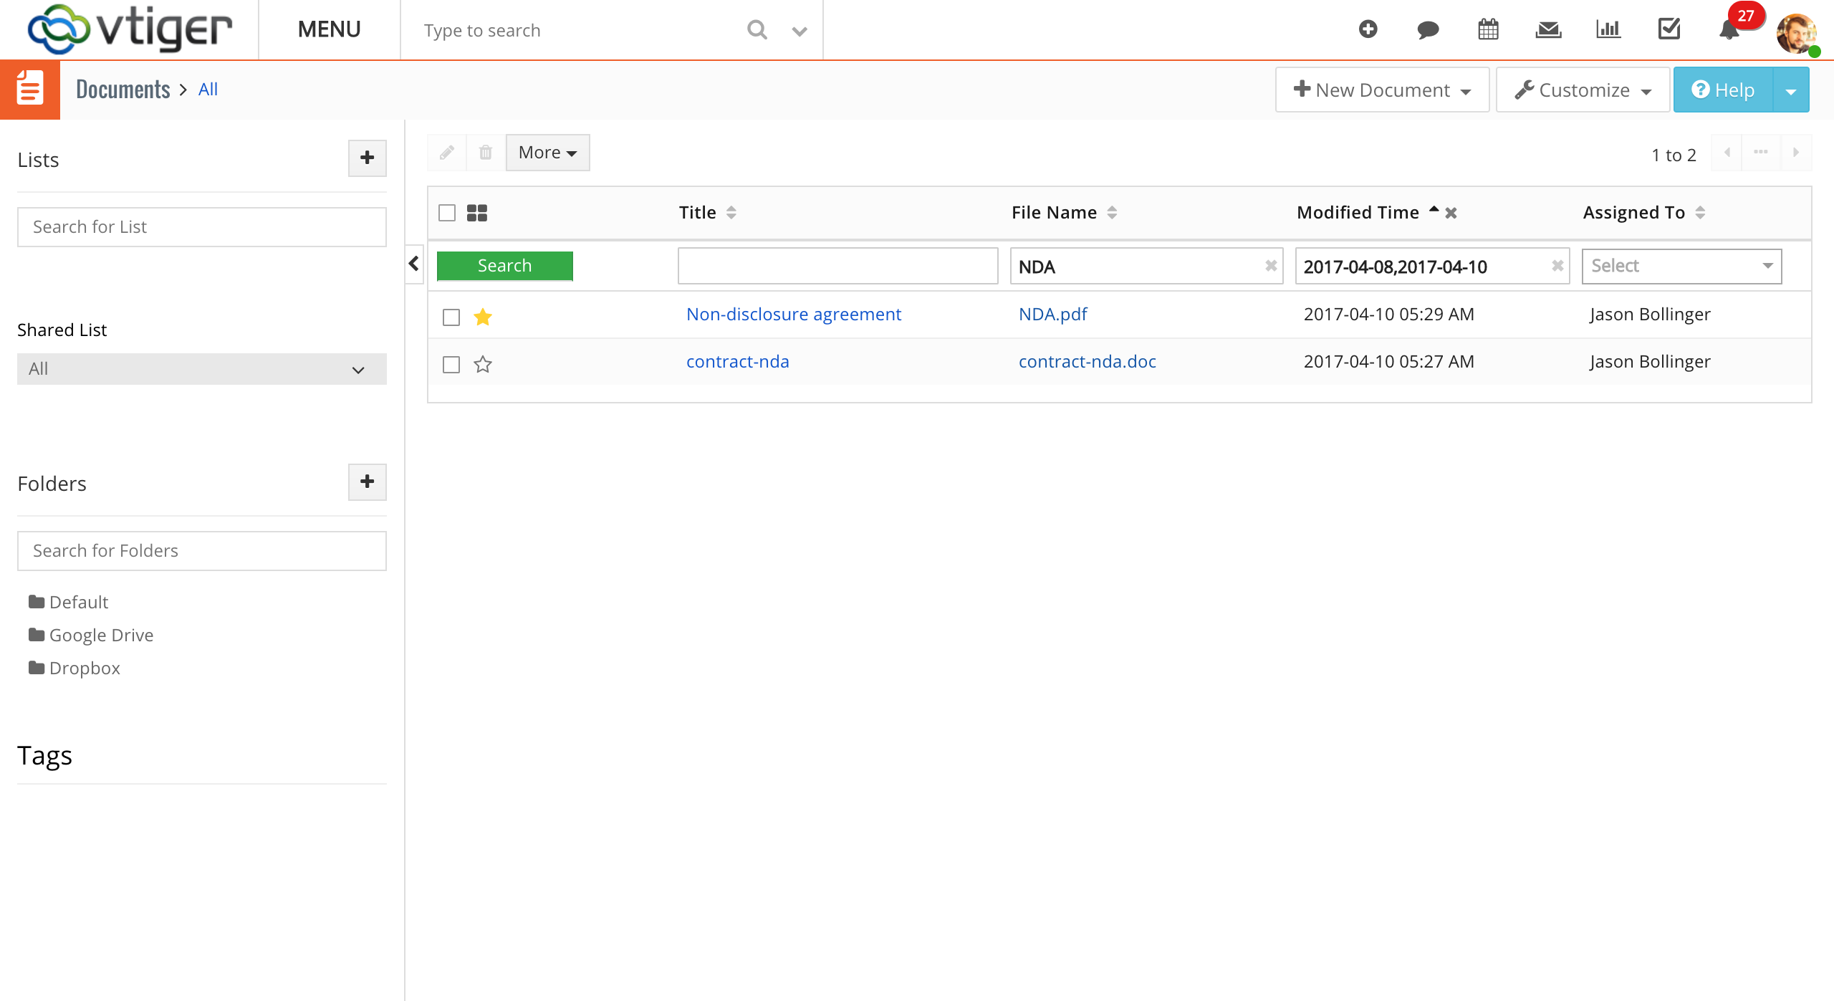Switch to thumbnail grid view icon
This screenshot has height=1001, width=1834.
click(477, 213)
